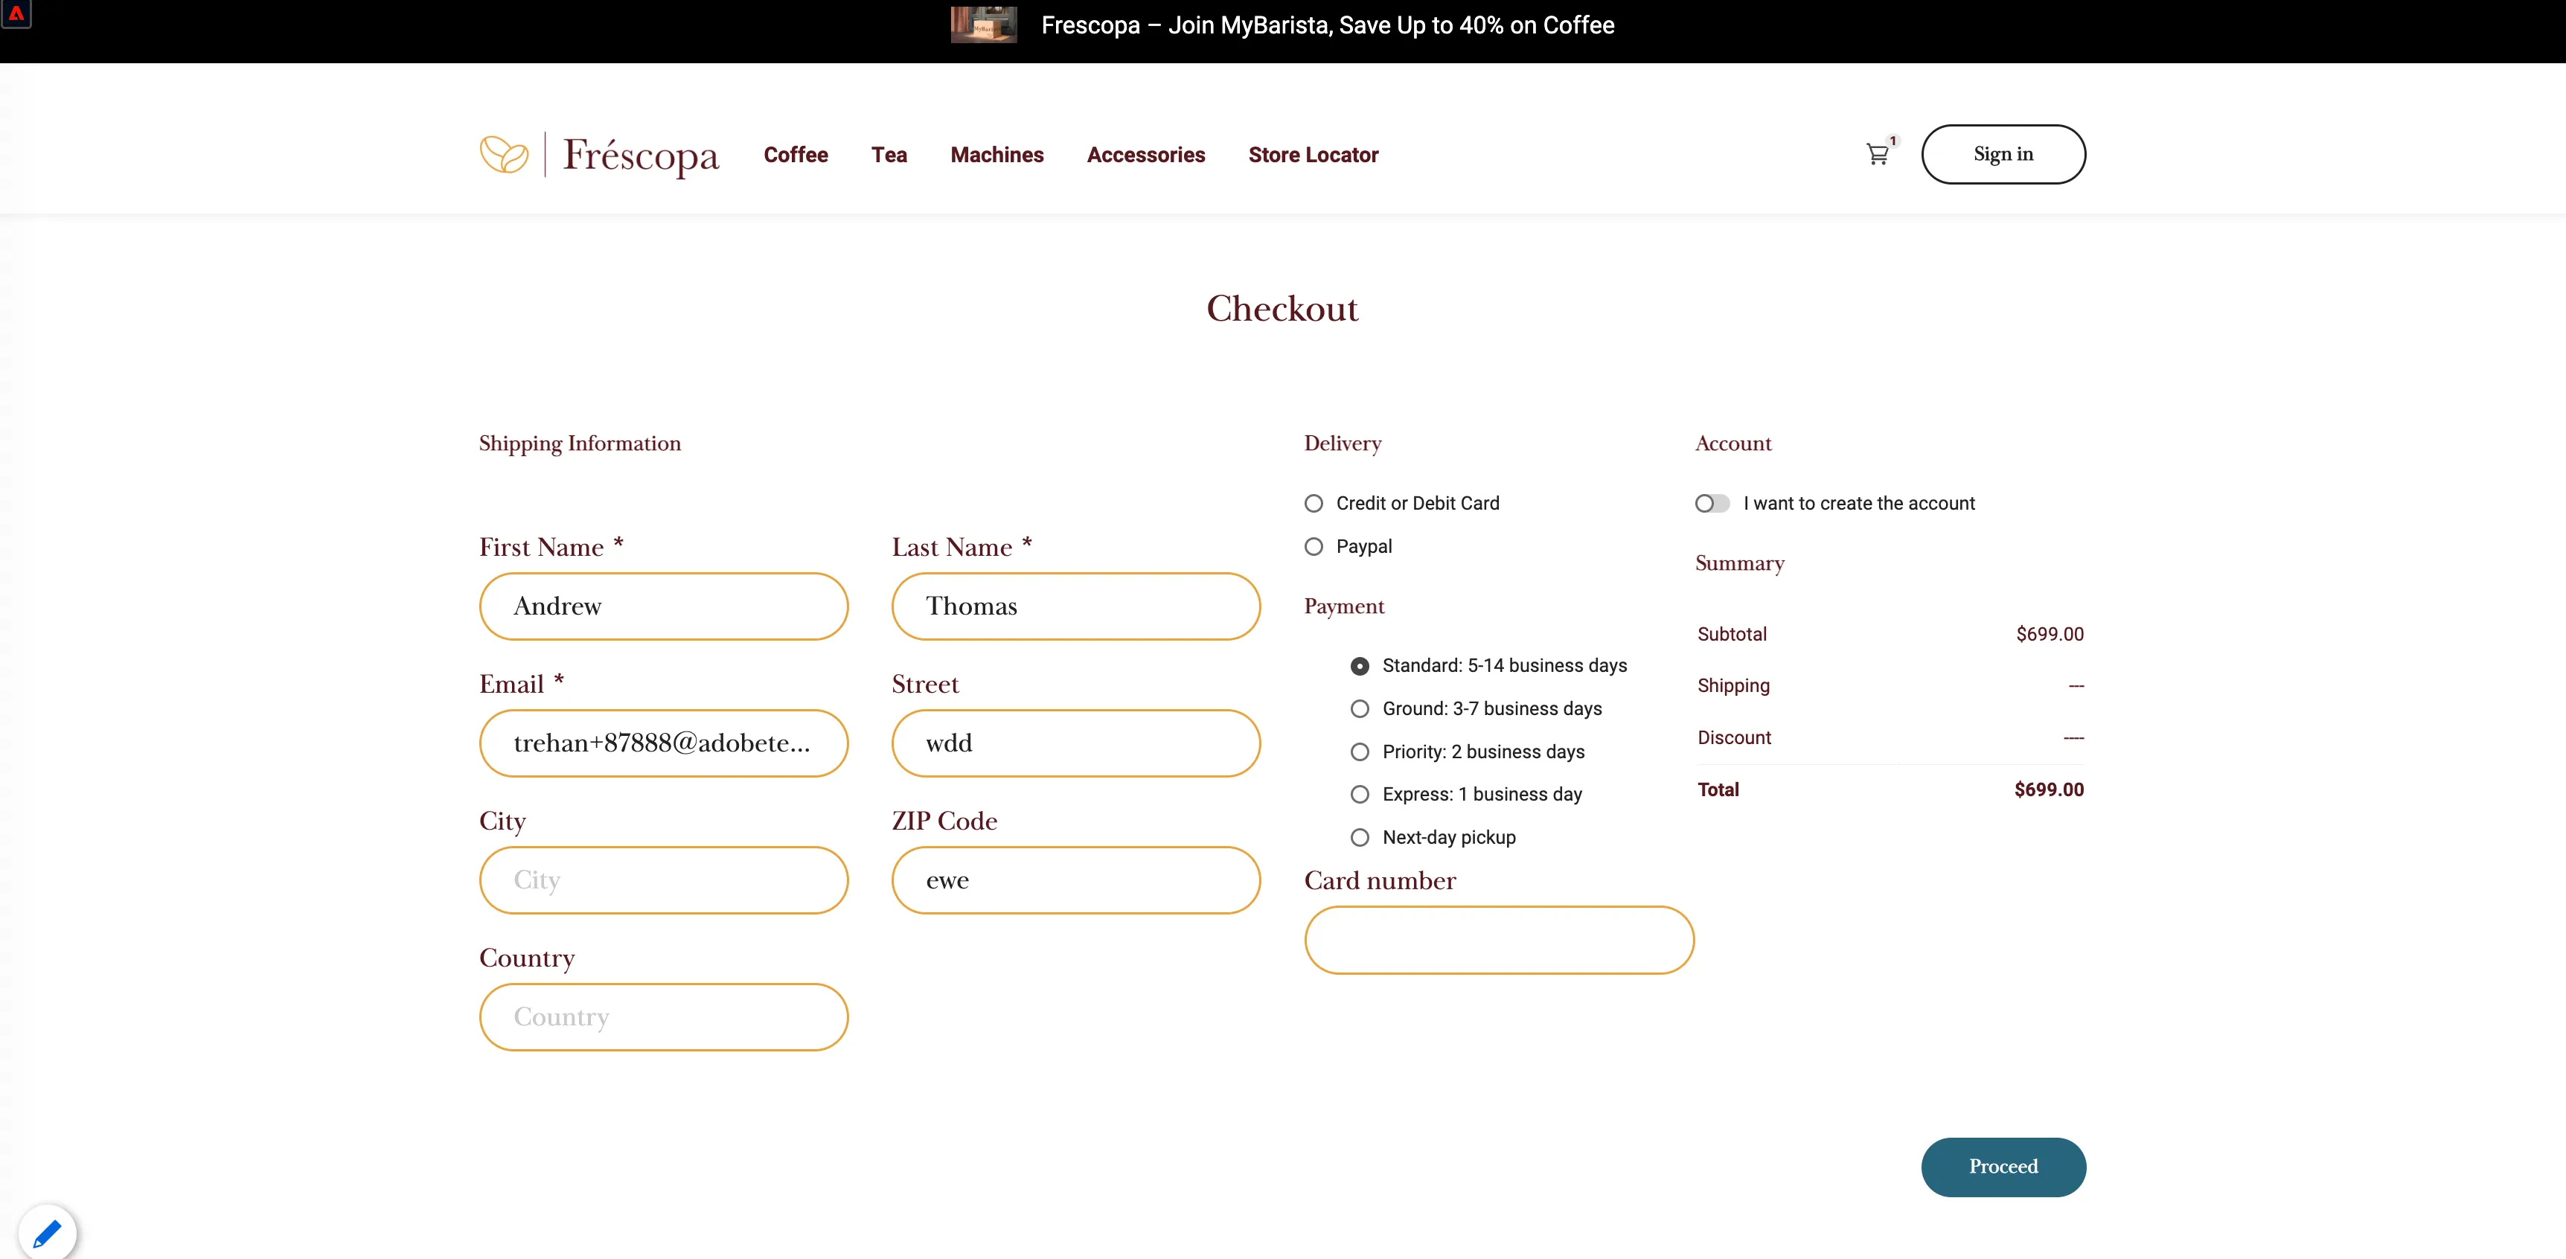Image resolution: width=2566 pixels, height=1259 pixels.
Task: Click the Discount label in Summary
Action: pyautogui.click(x=1734, y=738)
